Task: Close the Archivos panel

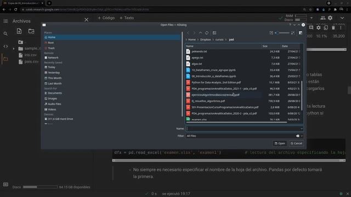Action: 87,20
